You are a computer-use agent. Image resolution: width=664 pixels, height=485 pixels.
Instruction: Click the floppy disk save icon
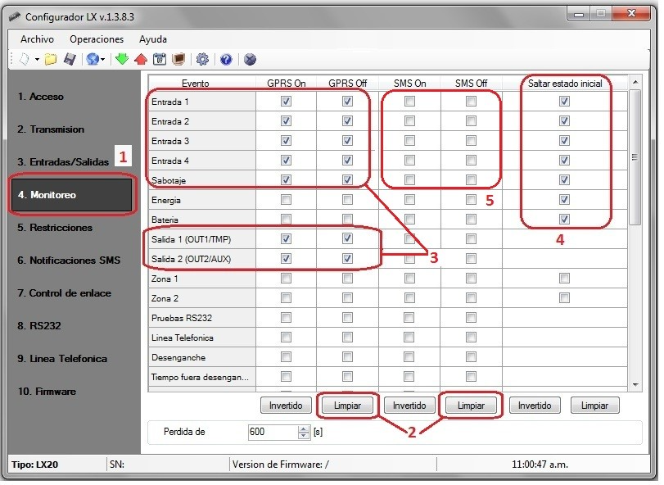click(x=70, y=60)
